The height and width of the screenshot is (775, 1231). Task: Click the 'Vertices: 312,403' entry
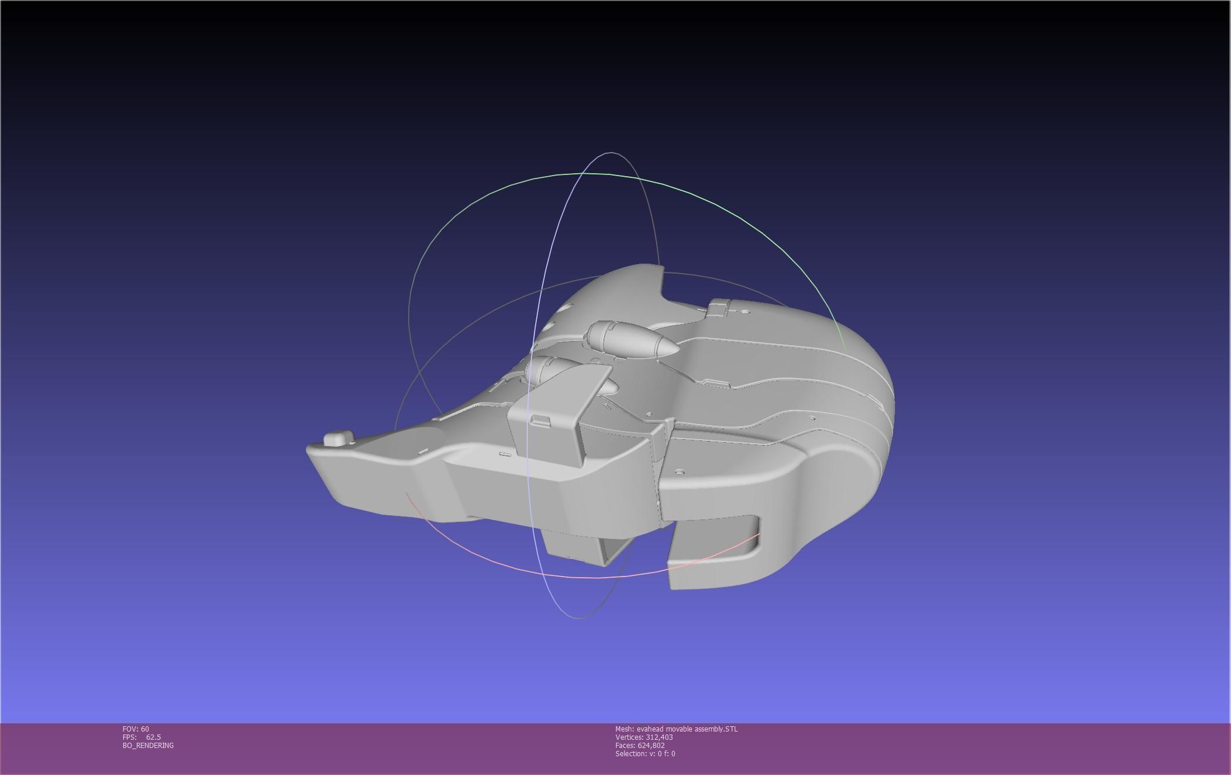(644, 737)
